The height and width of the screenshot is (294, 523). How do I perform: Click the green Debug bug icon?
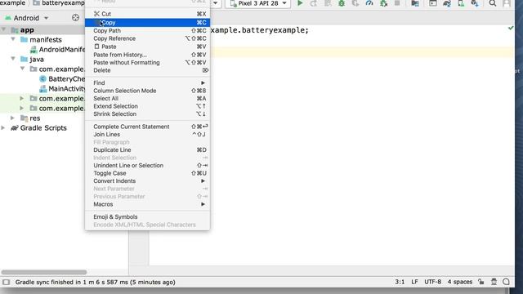[x=342, y=3]
